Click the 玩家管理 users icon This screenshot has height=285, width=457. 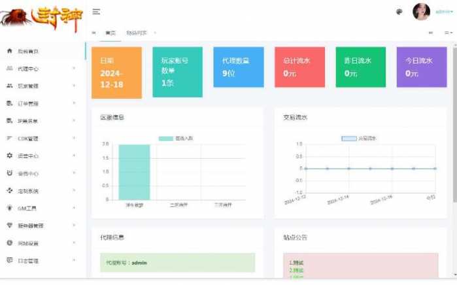[x=9, y=86]
